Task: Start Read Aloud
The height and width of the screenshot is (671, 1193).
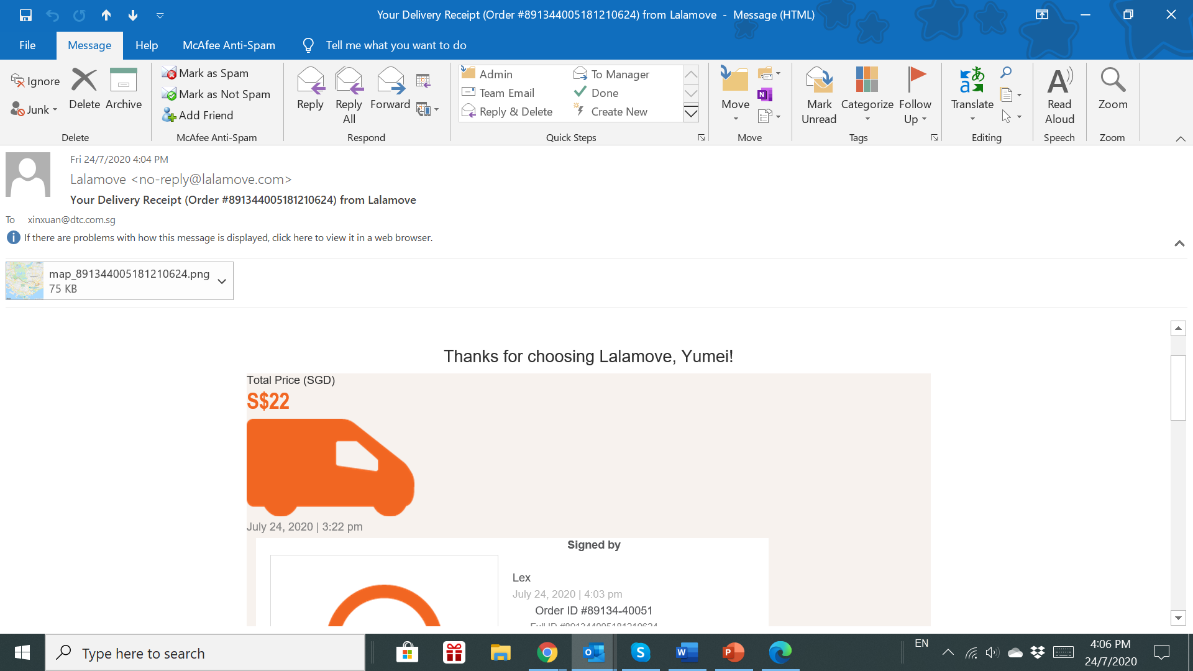Action: [x=1059, y=95]
